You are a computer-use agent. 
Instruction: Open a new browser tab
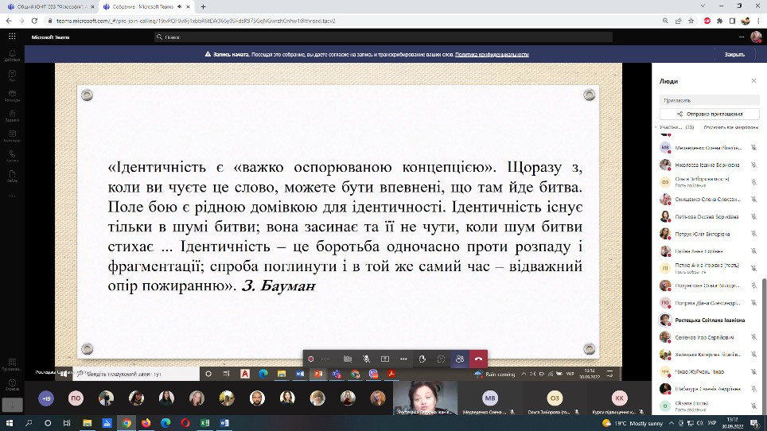tap(203, 7)
